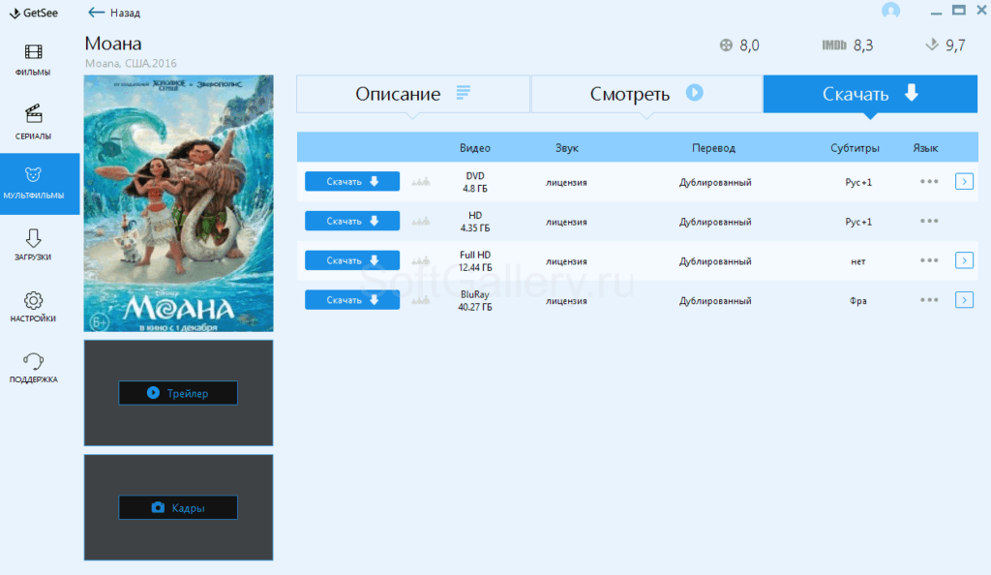Expand details arrow of Full HD row
The height and width of the screenshot is (575, 991).
964,260
